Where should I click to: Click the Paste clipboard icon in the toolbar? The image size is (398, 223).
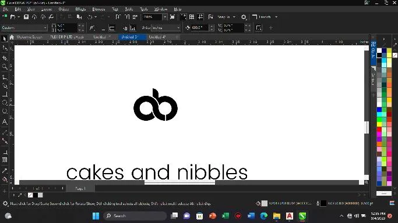[x=79, y=17]
